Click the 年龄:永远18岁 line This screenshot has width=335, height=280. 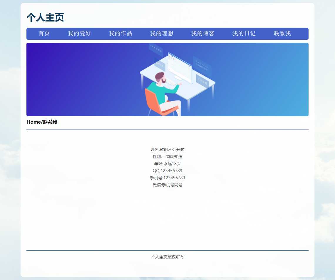[x=168, y=164]
